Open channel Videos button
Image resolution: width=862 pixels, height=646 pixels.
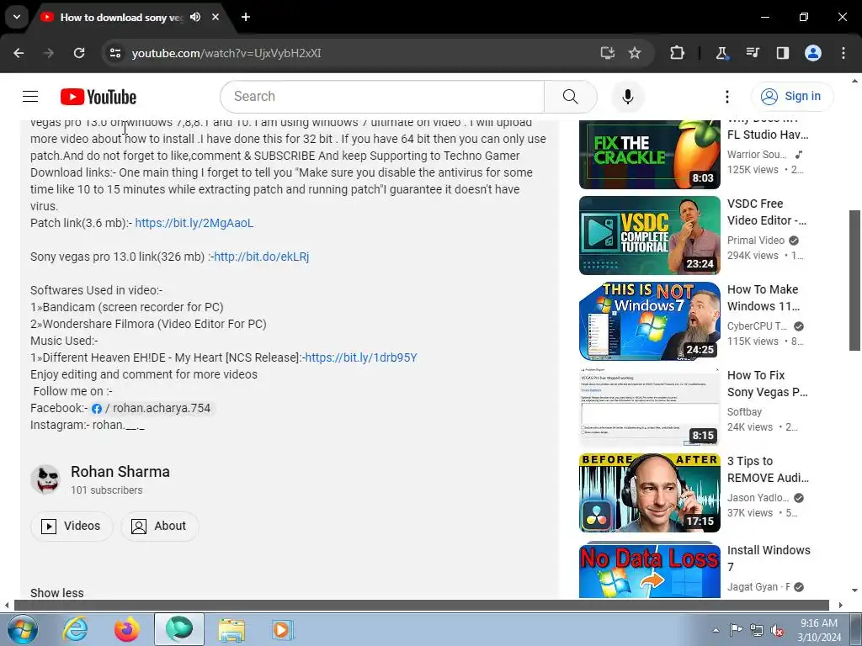pos(72,527)
